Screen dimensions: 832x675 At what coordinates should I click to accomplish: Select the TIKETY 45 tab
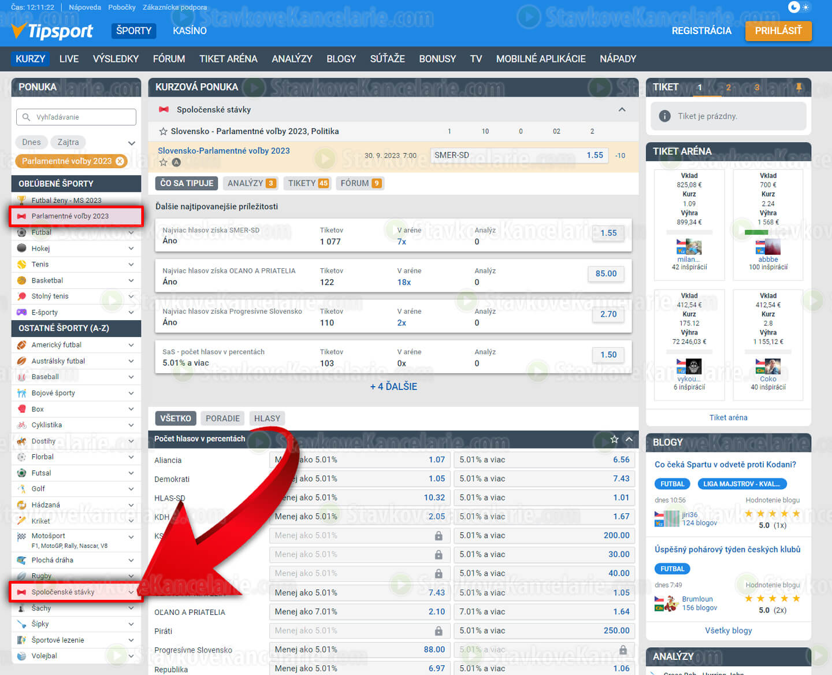point(308,183)
